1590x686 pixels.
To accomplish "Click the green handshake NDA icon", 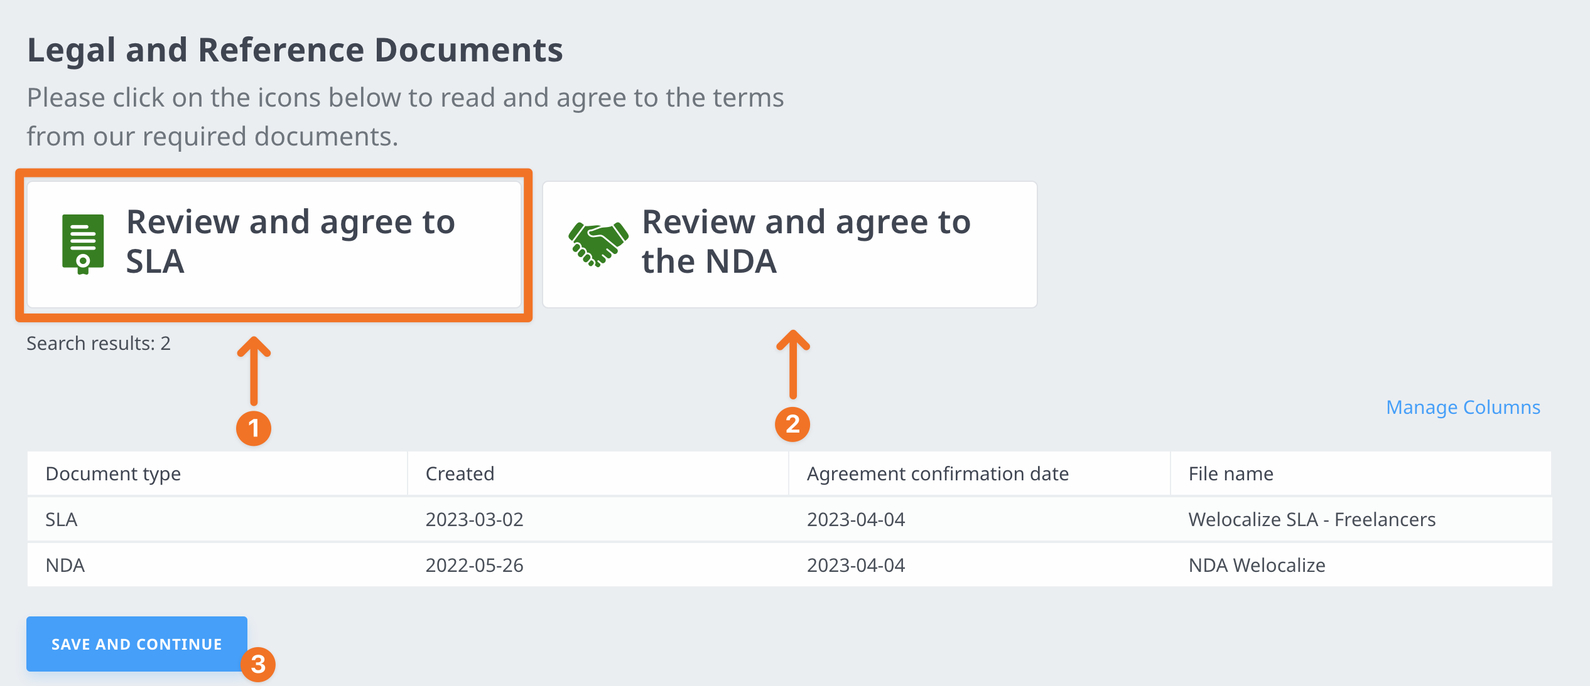I will (598, 243).
